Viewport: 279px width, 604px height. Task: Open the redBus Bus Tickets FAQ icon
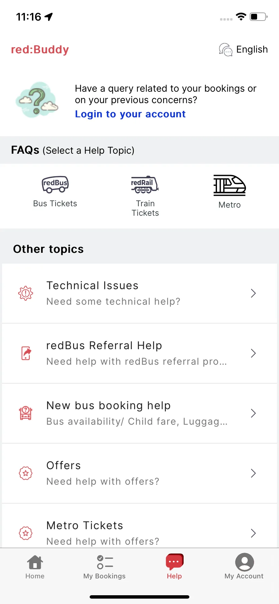click(x=55, y=184)
